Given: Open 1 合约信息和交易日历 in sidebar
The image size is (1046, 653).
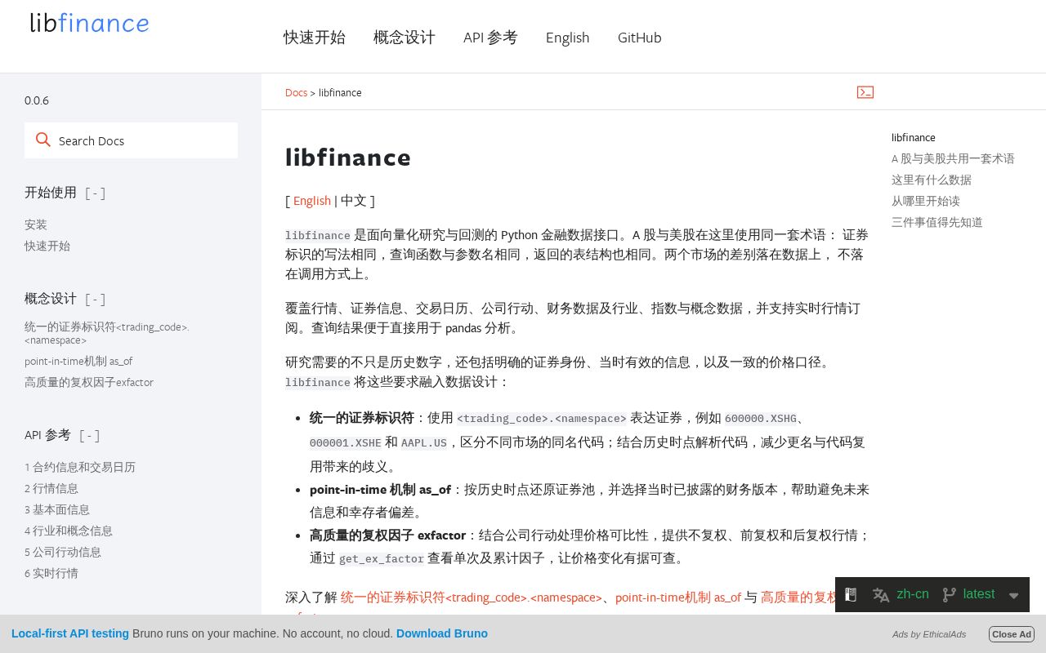Looking at the screenshot, I should (x=80, y=467).
